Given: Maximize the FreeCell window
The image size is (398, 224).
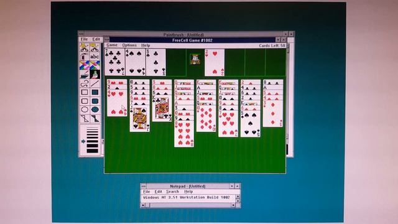Looking at the screenshot, I should pos(284,40).
